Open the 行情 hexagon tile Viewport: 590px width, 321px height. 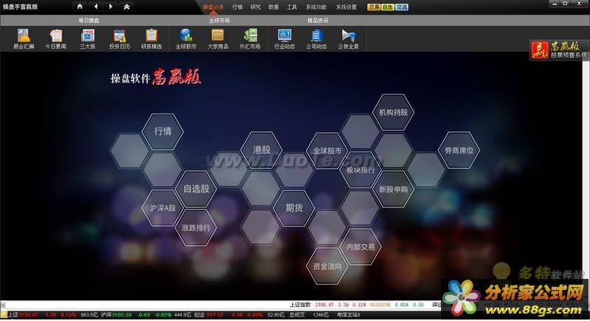pyautogui.click(x=162, y=131)
